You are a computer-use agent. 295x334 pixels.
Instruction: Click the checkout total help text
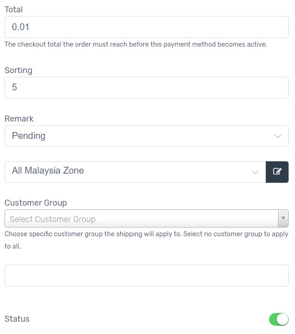[x=136, y=44]
